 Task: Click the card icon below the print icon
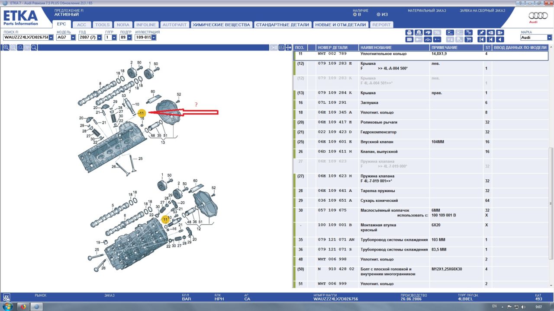coord(409,39)
